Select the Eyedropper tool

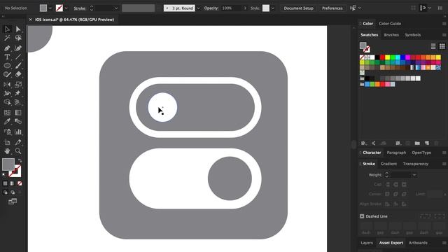pos(7,121)
